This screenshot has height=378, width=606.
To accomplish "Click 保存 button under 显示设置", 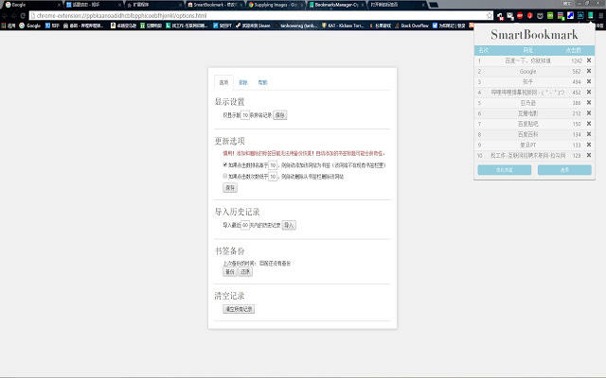I will click(280, 115).
